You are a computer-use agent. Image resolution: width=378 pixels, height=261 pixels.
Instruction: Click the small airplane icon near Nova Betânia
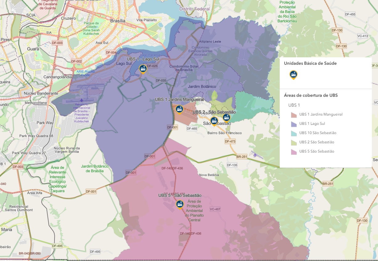(x=255, y=155)
